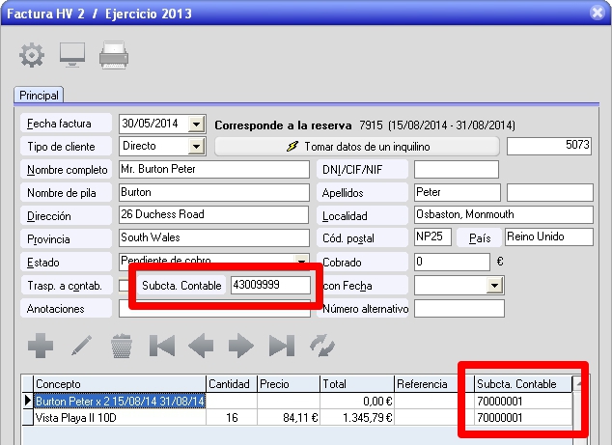Click the monitor preview icon
The width and height of the screenshot is (612, 445).
click(72, 55)
